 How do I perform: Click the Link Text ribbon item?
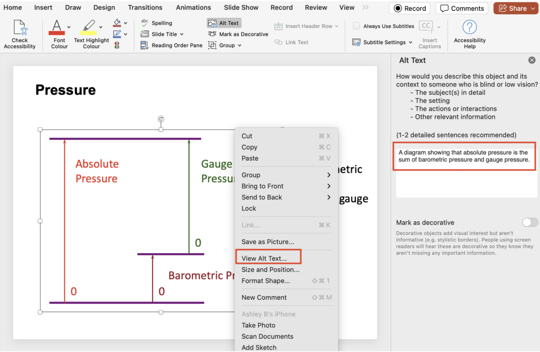pyautogui.click(x=291, y=42)
